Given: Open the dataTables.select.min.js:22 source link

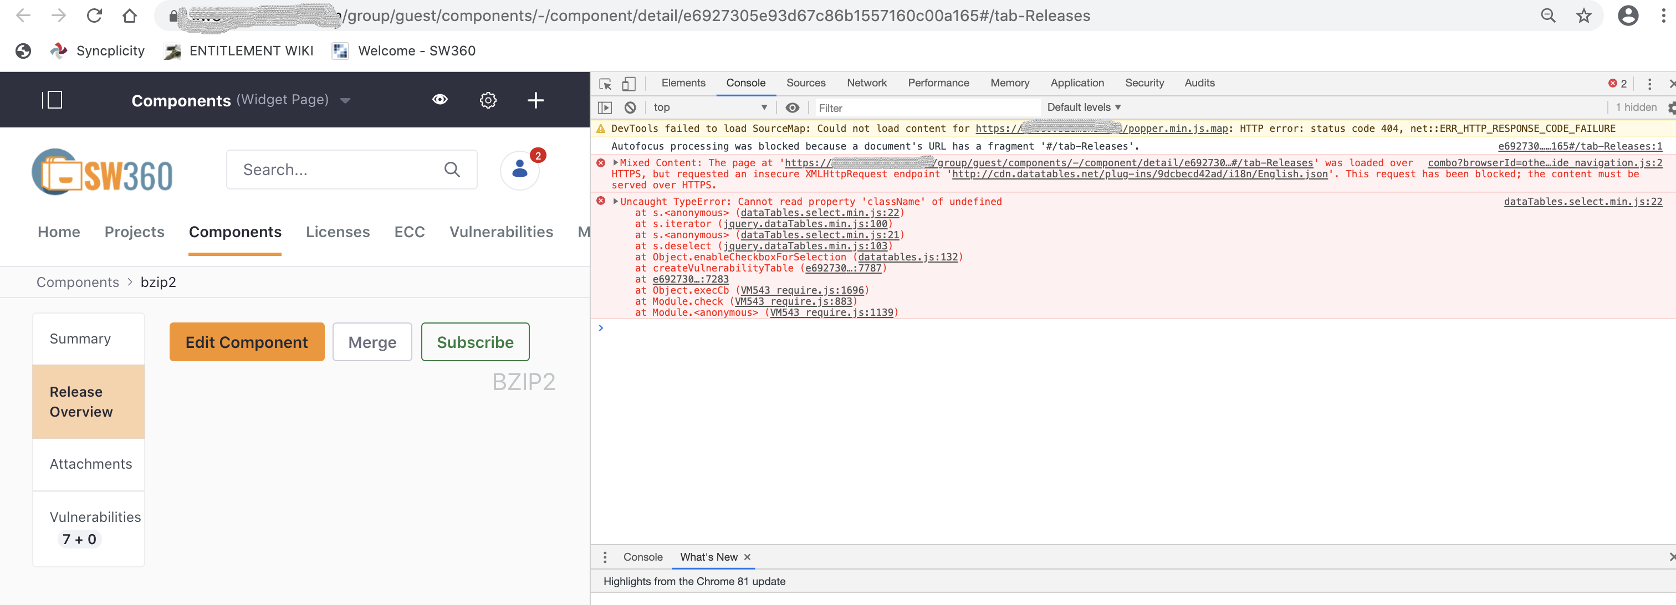Looking at the screenshot, I should (x=1584, y=202).
